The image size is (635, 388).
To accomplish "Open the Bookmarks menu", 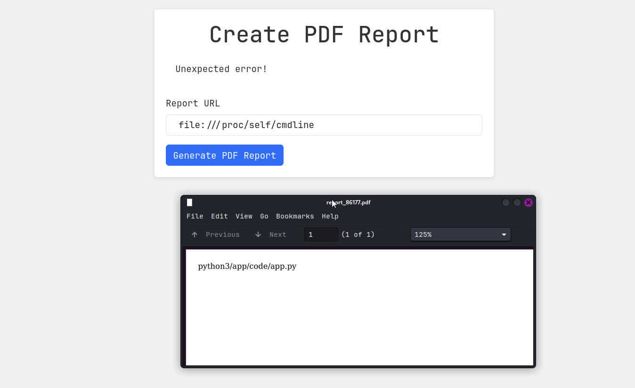I will (x=295, y=216).
